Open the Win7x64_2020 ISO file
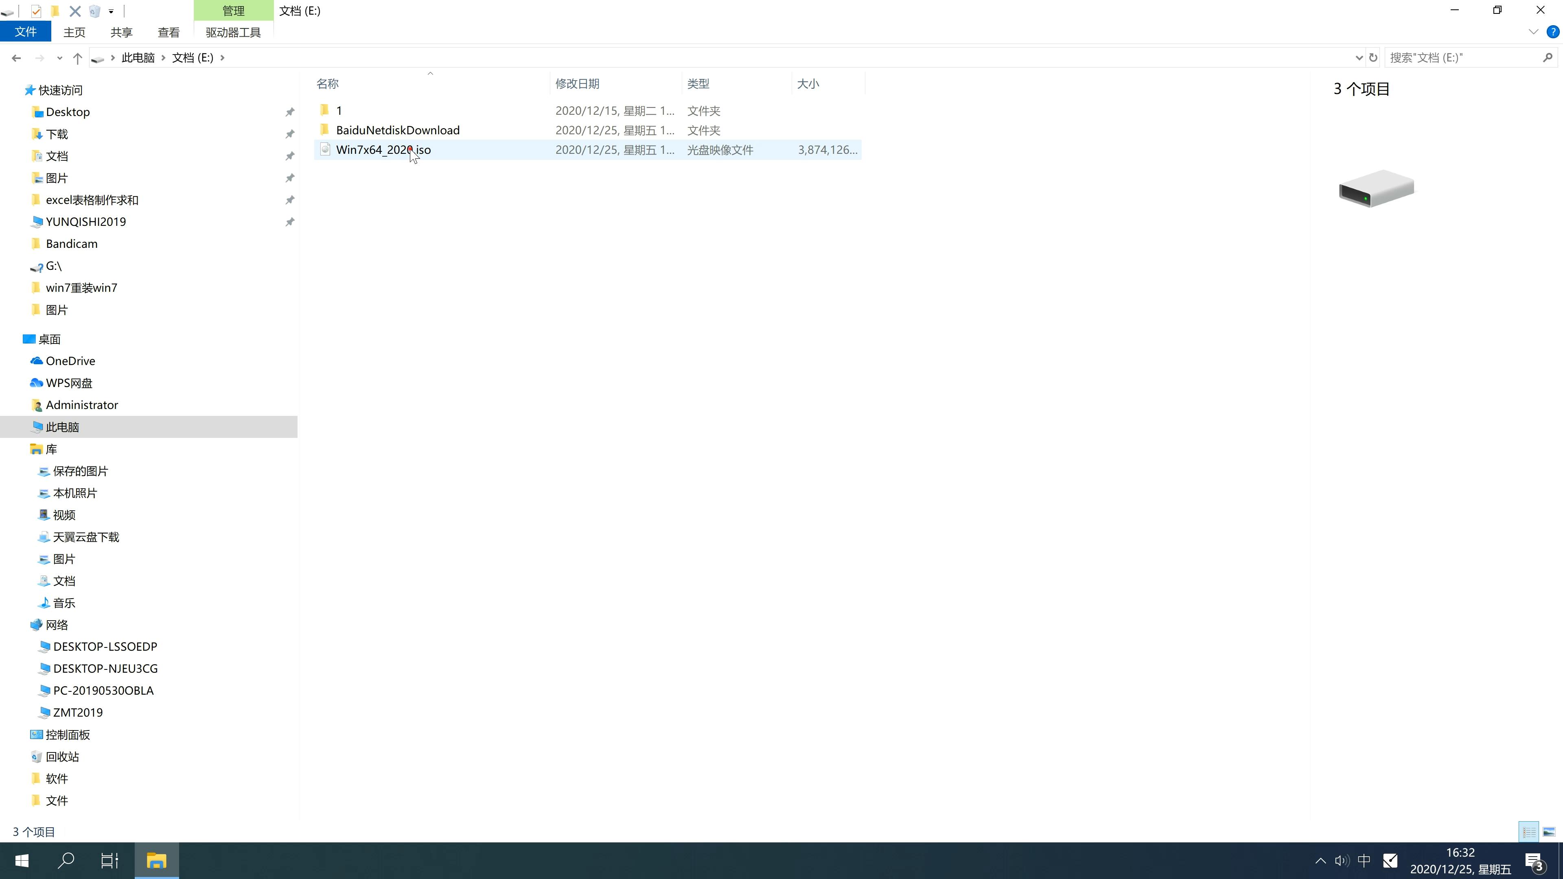Screen dimensions: 1563x879 point(383,149)
